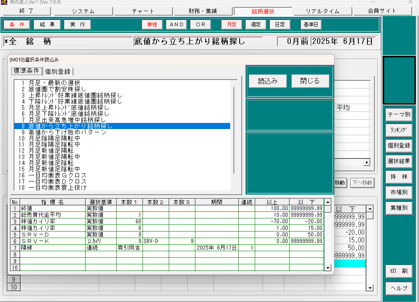Click the 読込み button

pyautogui.click(x=268, y=81)
